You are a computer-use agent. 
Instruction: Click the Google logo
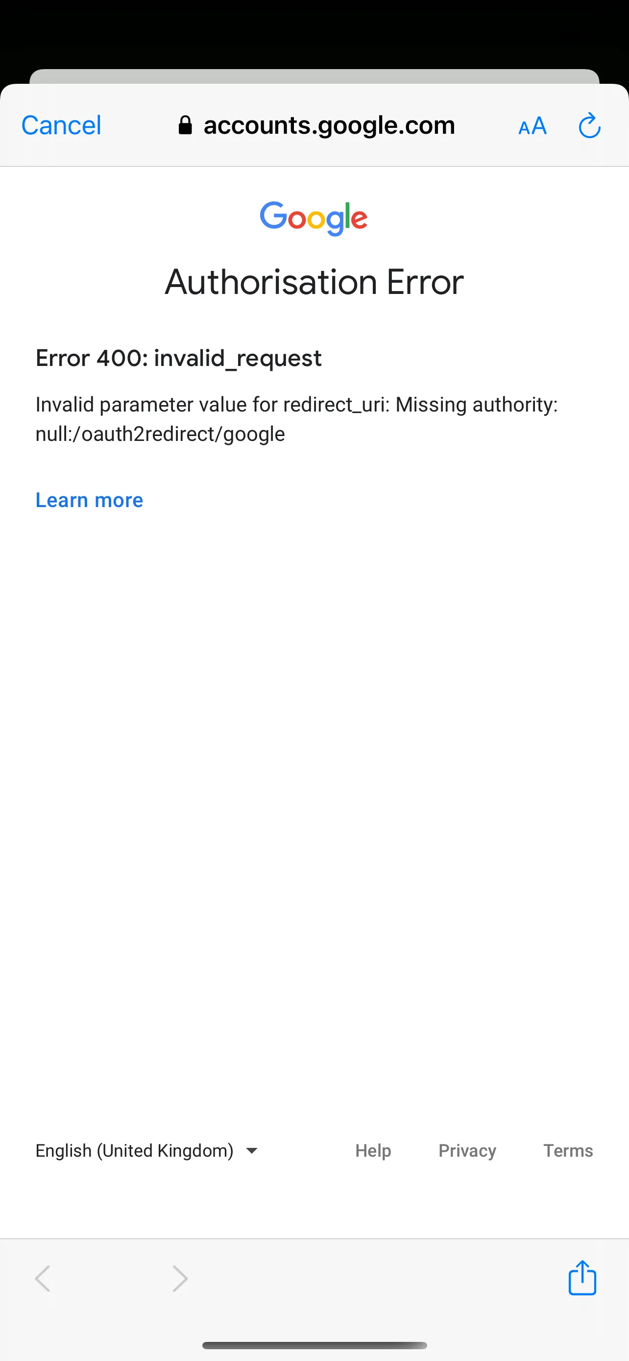coord(314,218)
